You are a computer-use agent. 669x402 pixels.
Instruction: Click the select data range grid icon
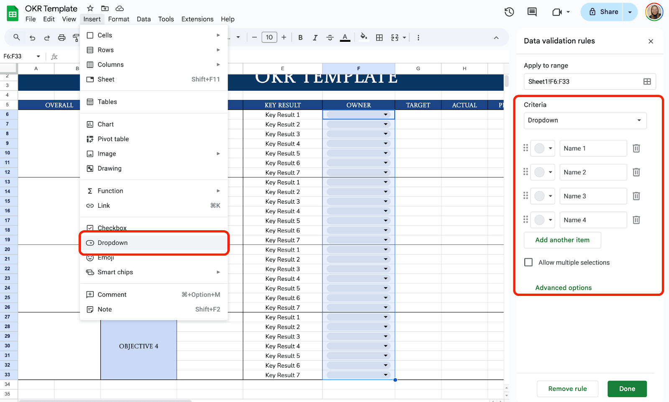647,81
